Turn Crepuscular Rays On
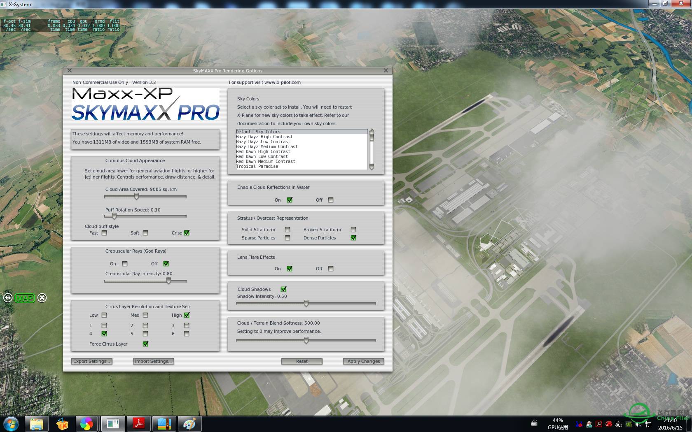Image resolution: width=692 pixels, height=432 pixels. [125, 264]
